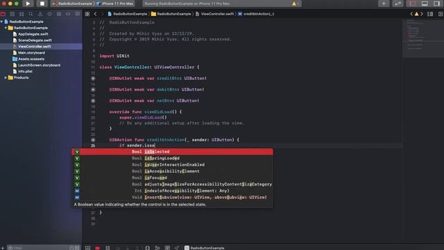Select the isSpringLoaded completion suggestion

point(172,158)
